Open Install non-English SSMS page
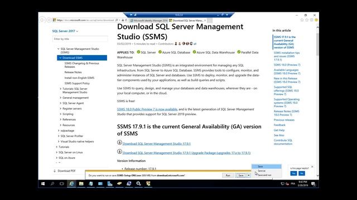Image resolution: width=357 pixels, height=200 pixels. [x=79, y=78]
